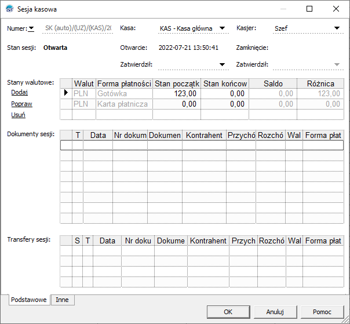Select the Karta płatnicza payment row
Screen dimensions: 350x324
(122, 104)
